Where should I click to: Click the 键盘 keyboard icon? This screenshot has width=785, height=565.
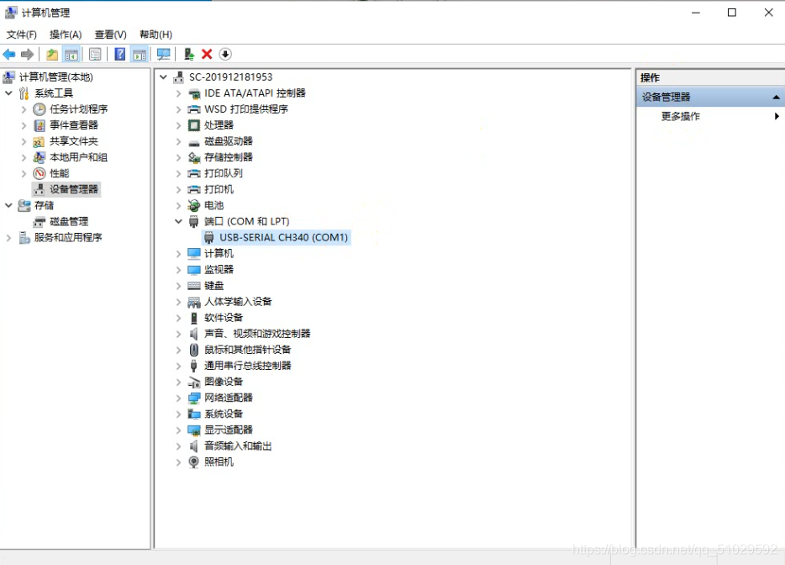click(194, 286)
